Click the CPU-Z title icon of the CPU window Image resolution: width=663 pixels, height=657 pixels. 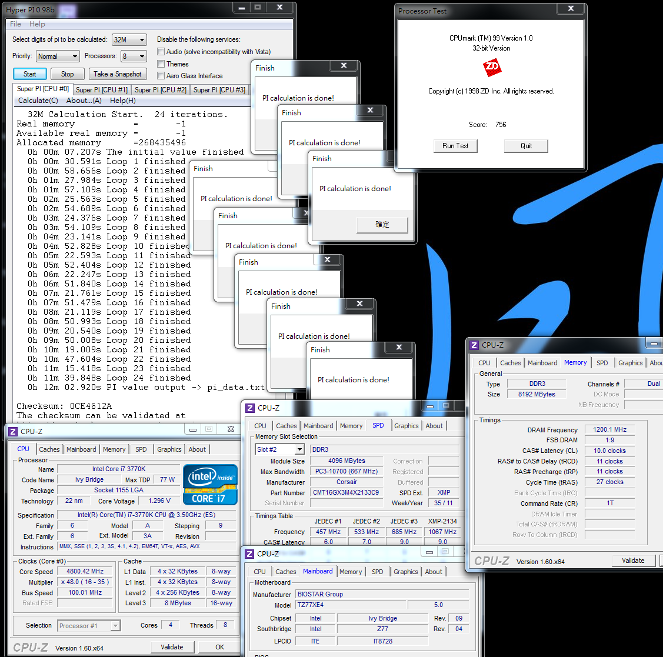13,431
